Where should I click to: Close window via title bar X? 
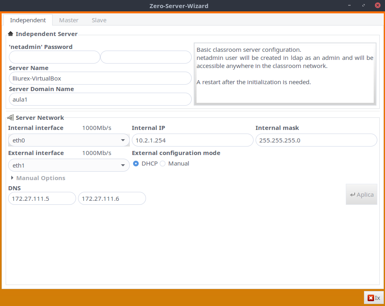click(378, 6)
